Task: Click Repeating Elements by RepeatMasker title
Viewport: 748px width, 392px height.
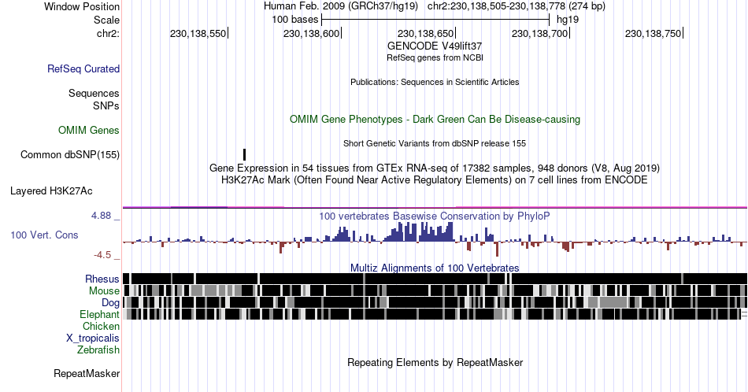Action: point(435,362)
